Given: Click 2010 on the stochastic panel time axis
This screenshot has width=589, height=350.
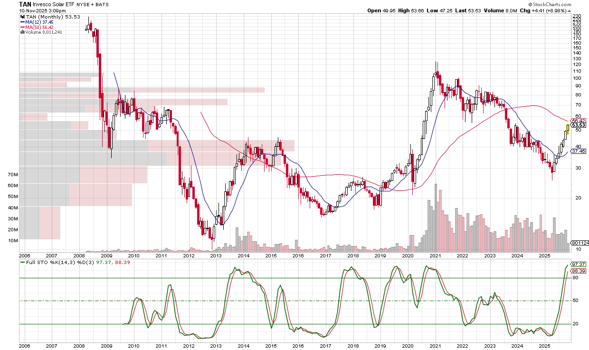Looking at the screenshot, I should pos(134,346).
